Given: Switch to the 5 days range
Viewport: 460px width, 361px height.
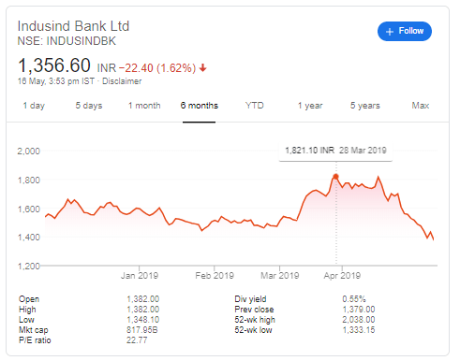Looking at the screenshot, I should pyautogui.click(x=89, y=106).
